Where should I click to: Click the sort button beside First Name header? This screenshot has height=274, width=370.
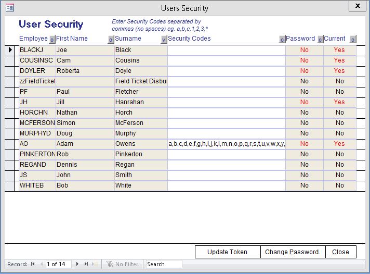pyautogui.click(x=111, y=39)
